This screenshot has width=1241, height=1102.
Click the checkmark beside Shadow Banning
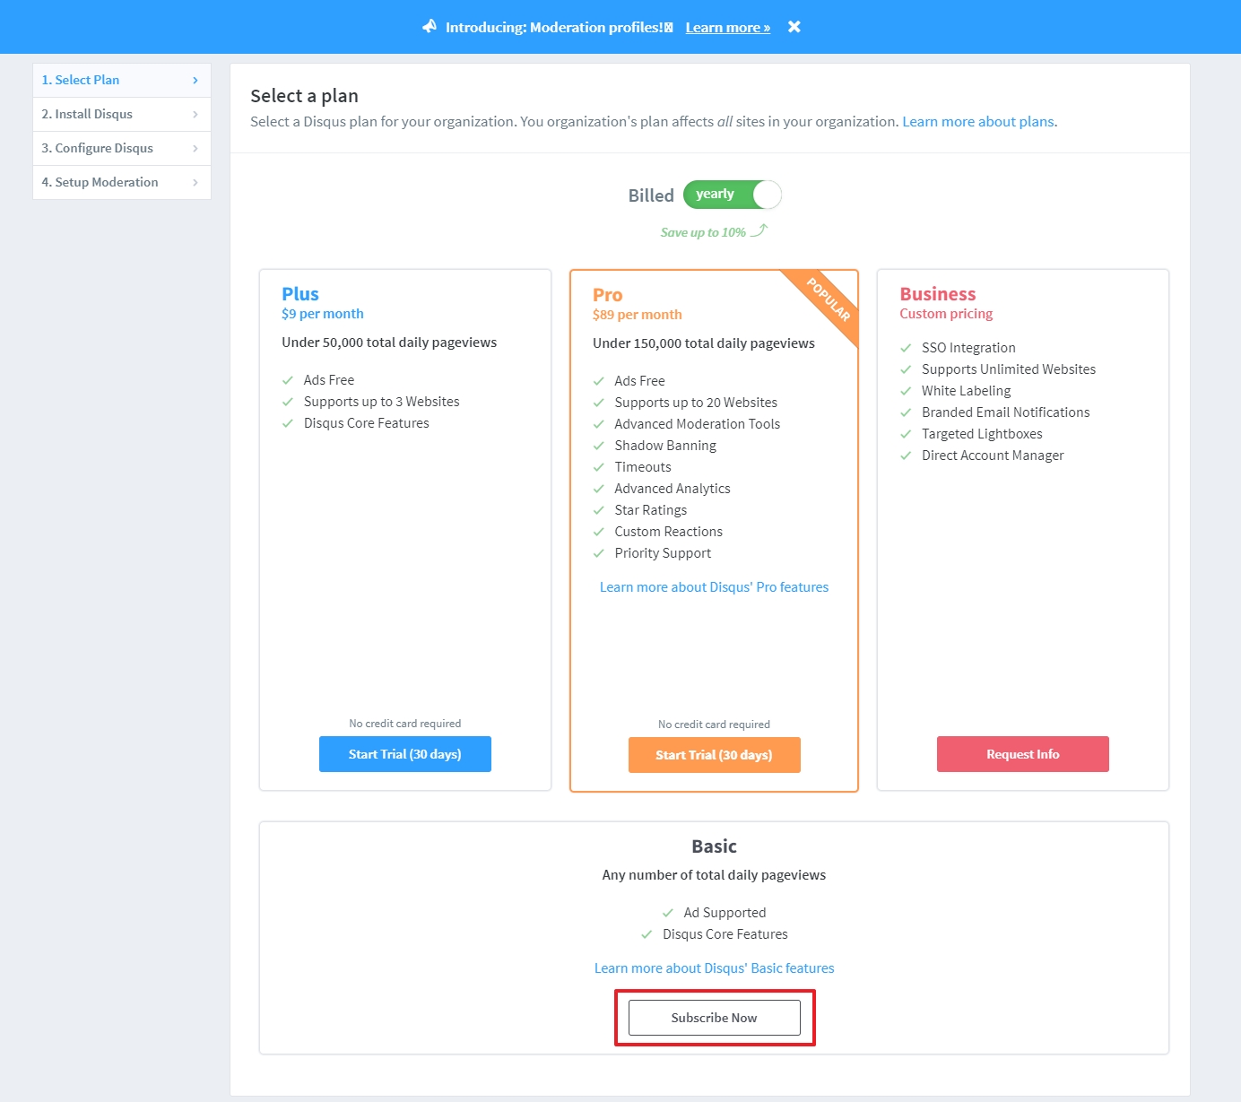click(x=599, y=446)
